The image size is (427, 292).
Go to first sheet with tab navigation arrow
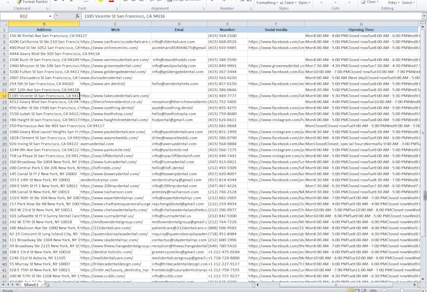4,284
